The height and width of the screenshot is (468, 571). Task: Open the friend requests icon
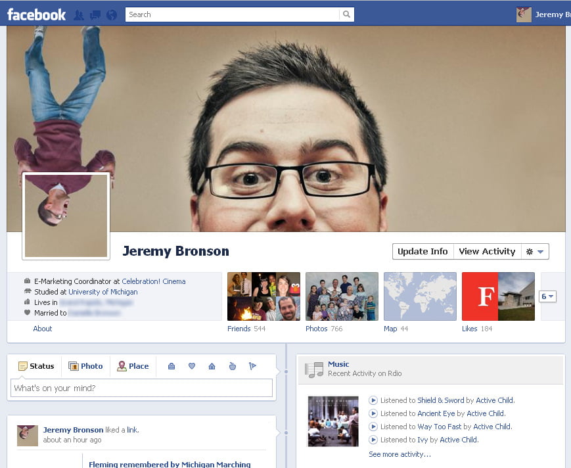[79, 14]
